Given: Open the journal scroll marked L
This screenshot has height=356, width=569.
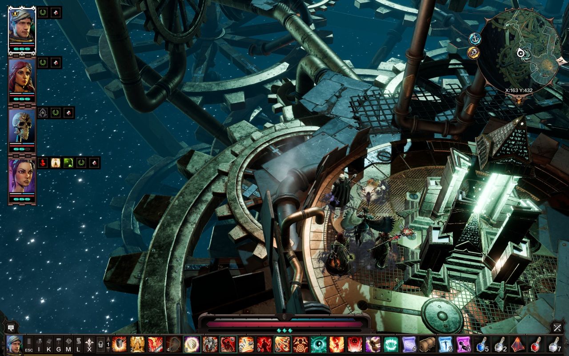Looking at the screenshot, I should 78,345.
